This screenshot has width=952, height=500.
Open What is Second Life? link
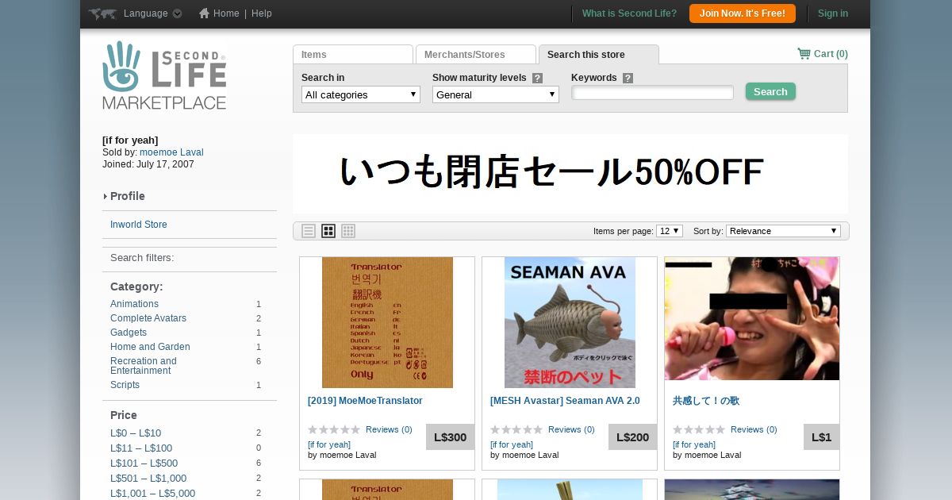click(629, 13)
